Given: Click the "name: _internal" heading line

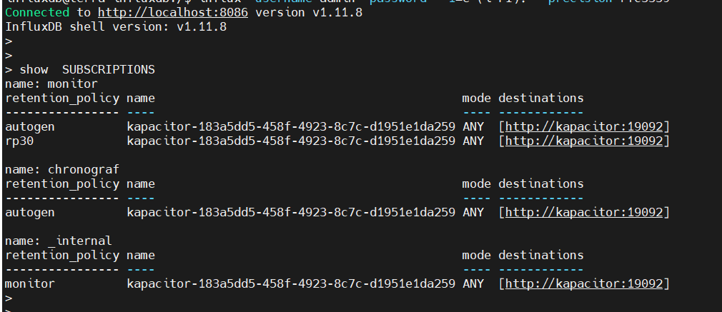Looking at the screenshot, I should click(58, 241).
